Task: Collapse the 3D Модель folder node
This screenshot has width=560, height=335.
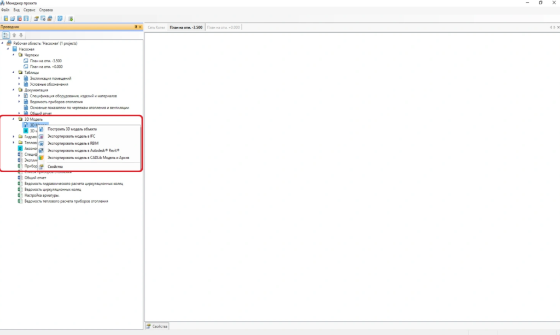Action: 14,119
